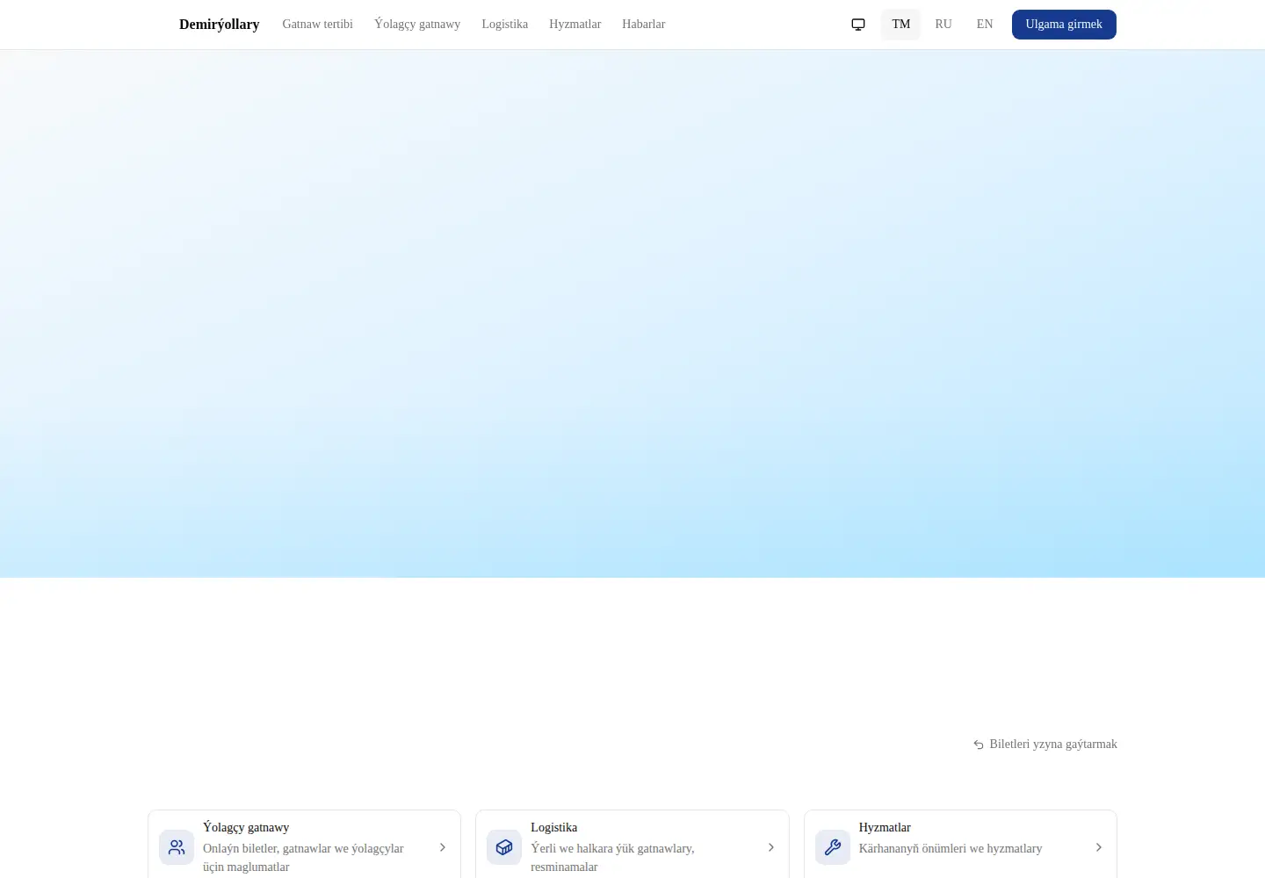Open the Logistika card title

point(553,827)
